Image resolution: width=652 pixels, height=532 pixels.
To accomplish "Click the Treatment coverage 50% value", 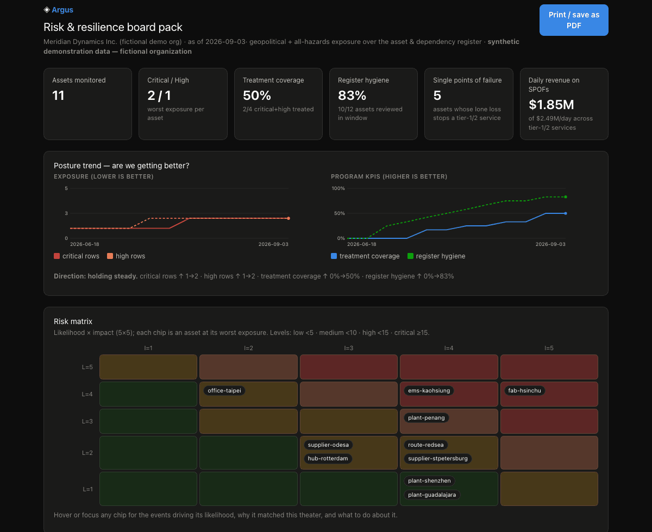I will [257, 96].
